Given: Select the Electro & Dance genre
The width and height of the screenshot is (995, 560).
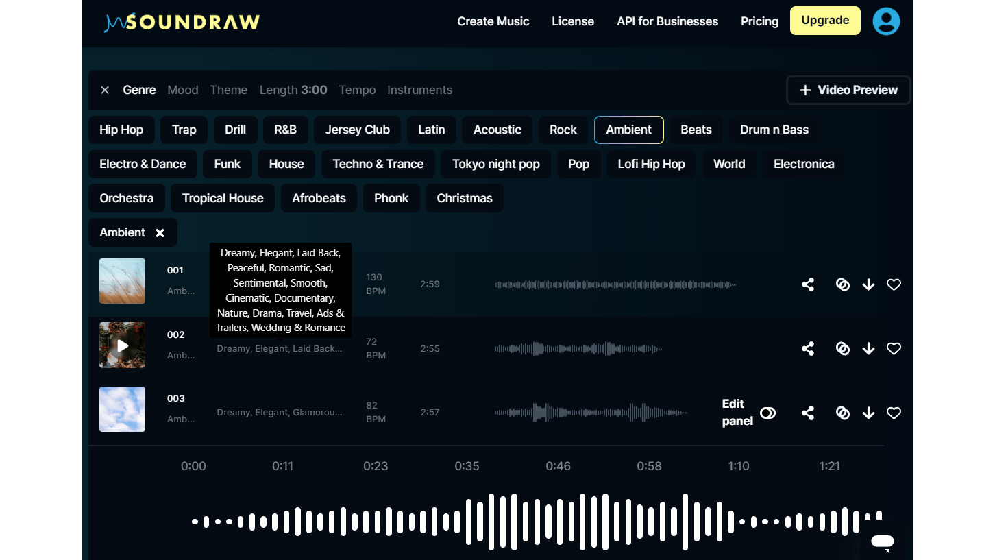Looking at the screenshot, I should point(143,165).
